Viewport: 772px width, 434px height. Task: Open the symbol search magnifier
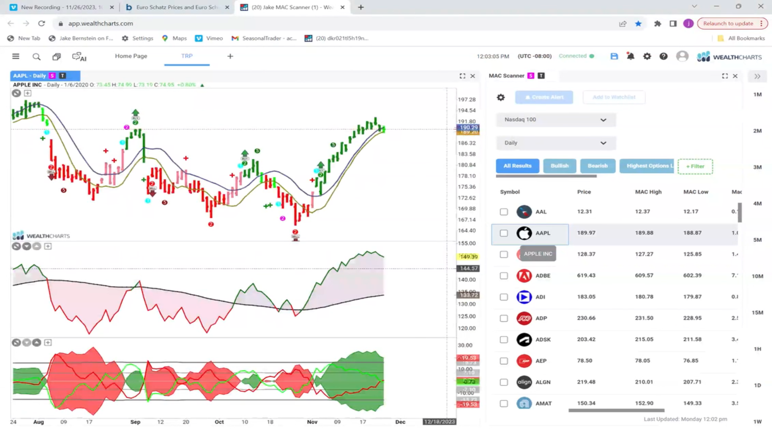37,57
